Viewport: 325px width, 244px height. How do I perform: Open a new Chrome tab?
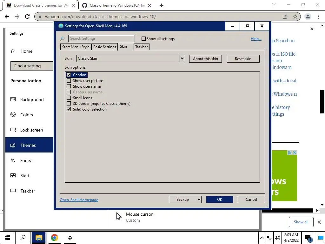click(162, 6)
